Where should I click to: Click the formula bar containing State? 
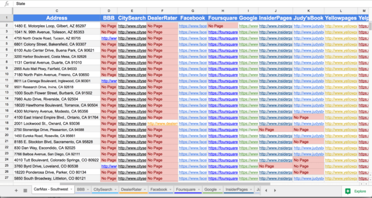pyautogui.click(x=192, y=4)
